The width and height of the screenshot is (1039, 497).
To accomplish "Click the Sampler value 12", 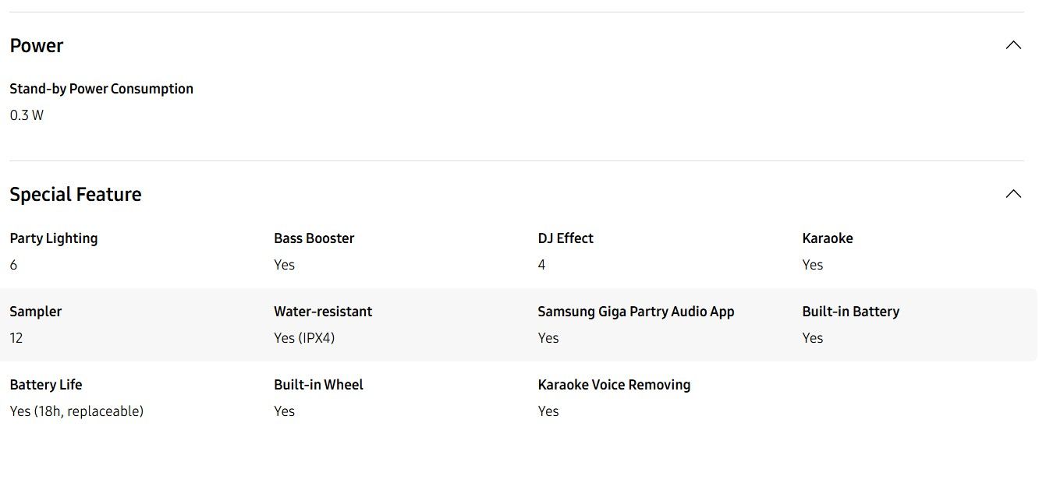I will coord(17,338).
